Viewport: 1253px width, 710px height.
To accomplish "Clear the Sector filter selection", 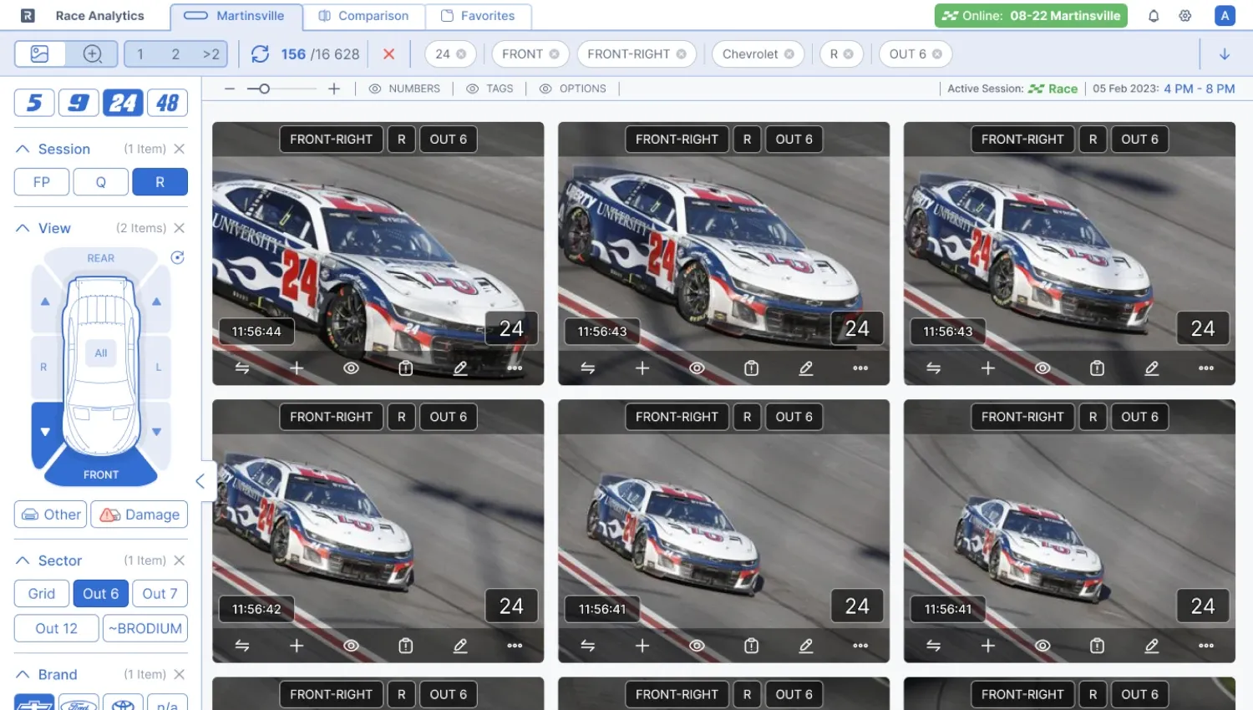I will click(x=179, y=560).
